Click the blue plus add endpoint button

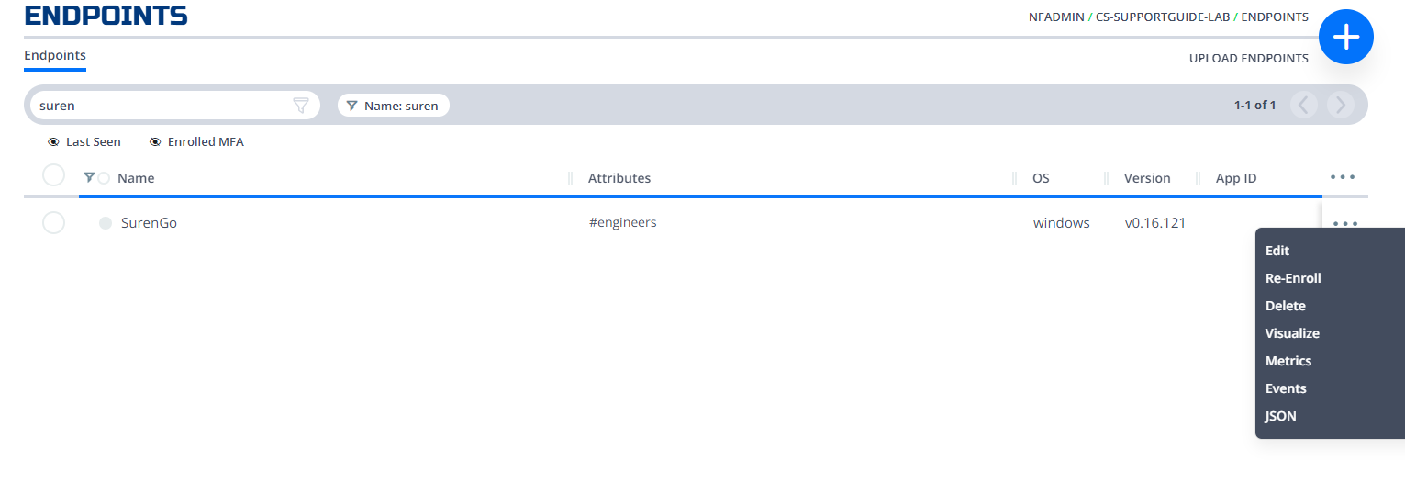tap(1345, 37)
